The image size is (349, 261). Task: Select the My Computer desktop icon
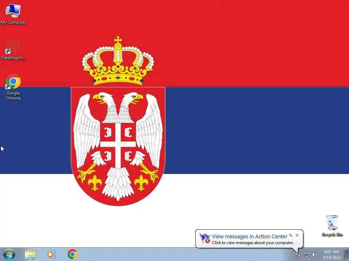(13, 14)
